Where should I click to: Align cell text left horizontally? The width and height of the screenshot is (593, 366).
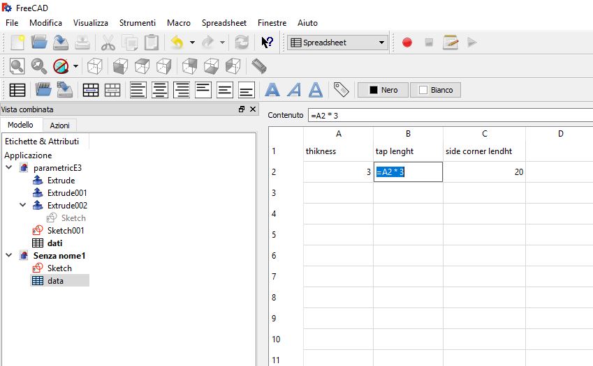tap(138, 90)
